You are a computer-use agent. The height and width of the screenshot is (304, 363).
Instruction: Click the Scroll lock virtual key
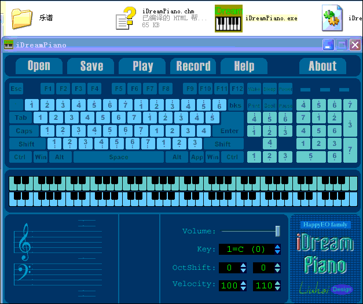pyautogui.click(x=270, y=105)
